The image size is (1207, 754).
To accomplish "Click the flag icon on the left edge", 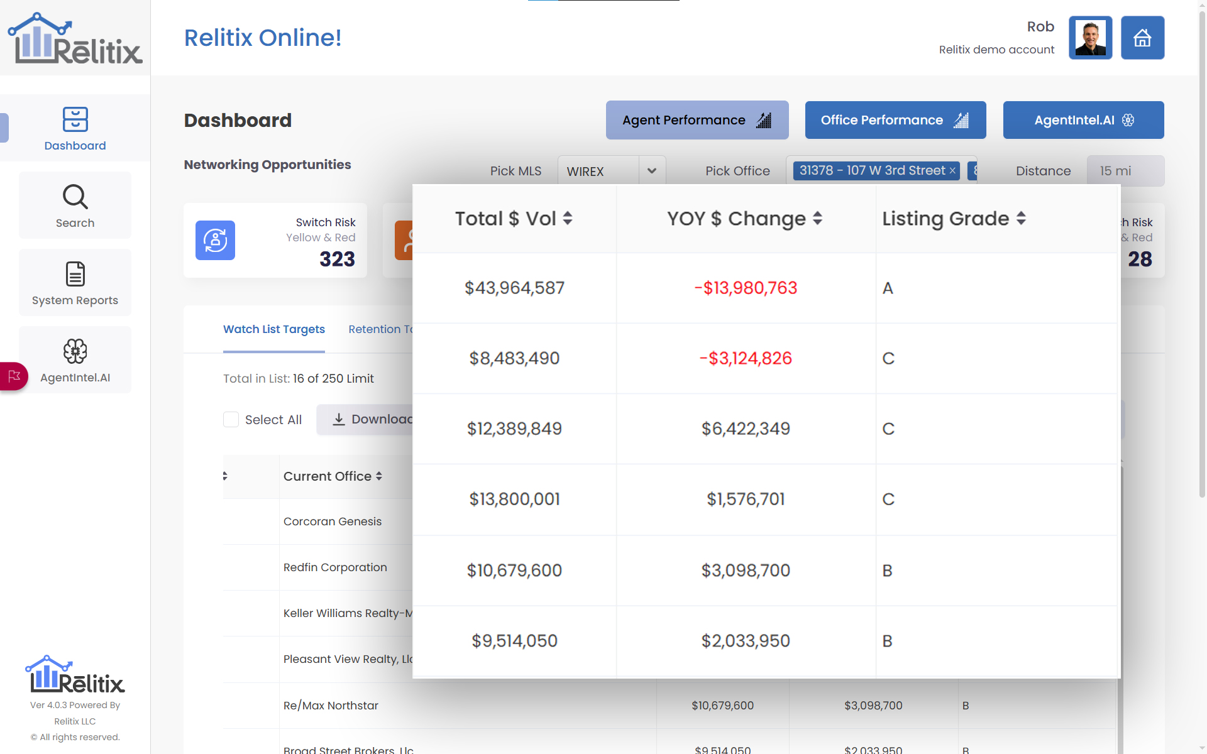I will (x=14, y=376).
